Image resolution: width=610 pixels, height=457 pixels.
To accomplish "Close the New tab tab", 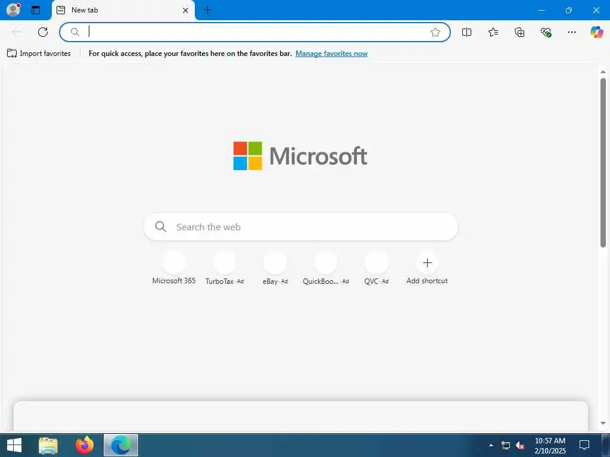I will click(x=186, y=11).
